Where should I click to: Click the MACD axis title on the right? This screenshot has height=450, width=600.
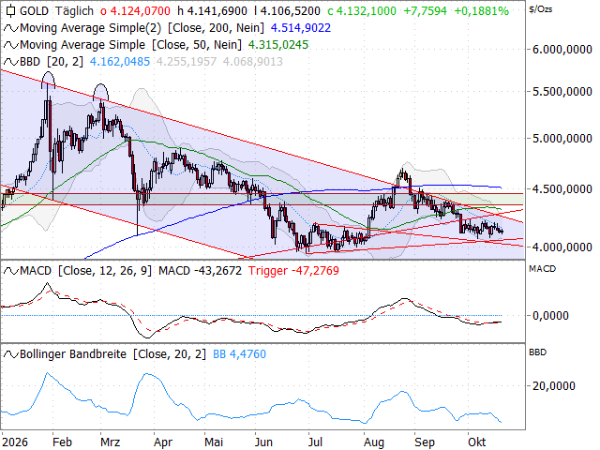tap(542, 269)
